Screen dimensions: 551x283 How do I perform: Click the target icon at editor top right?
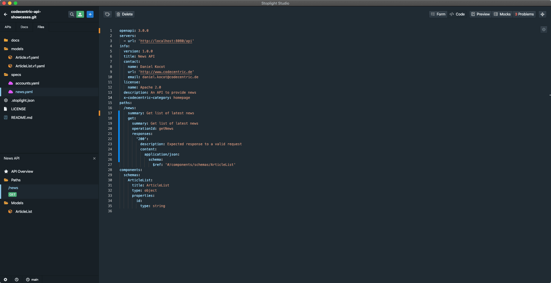(x=544, y=30)
